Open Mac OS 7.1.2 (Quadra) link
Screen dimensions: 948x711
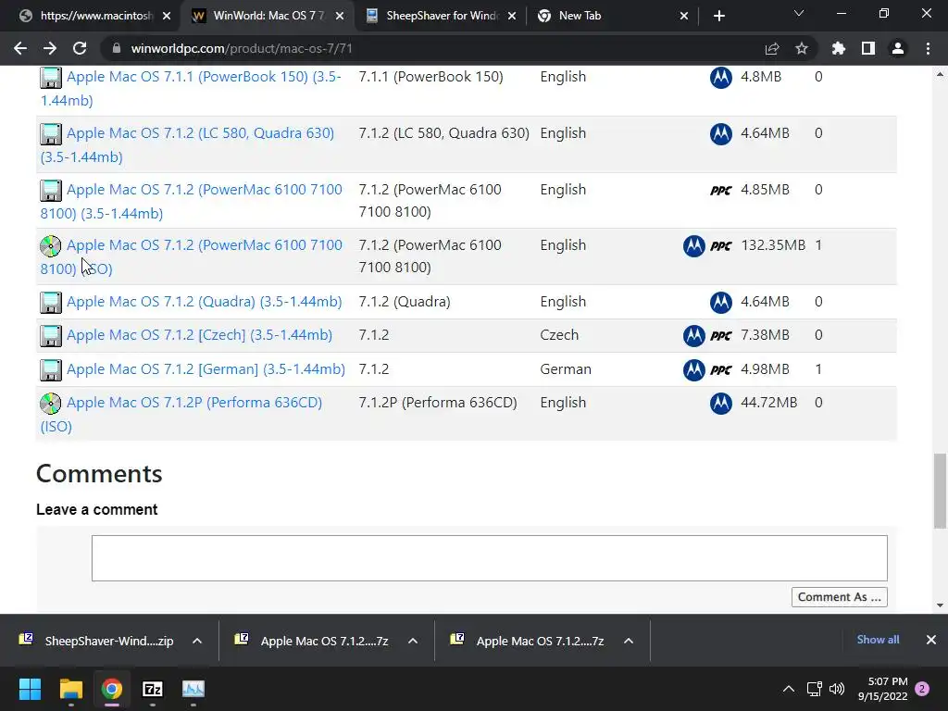(205, 302)
